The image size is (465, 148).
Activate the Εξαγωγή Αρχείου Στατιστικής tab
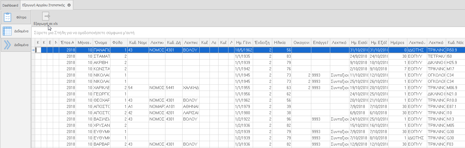coord(44,5)
